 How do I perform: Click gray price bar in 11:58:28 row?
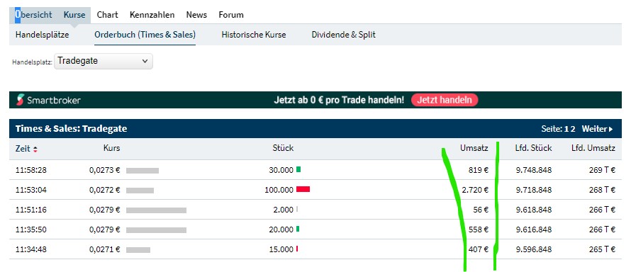[143, 170]
